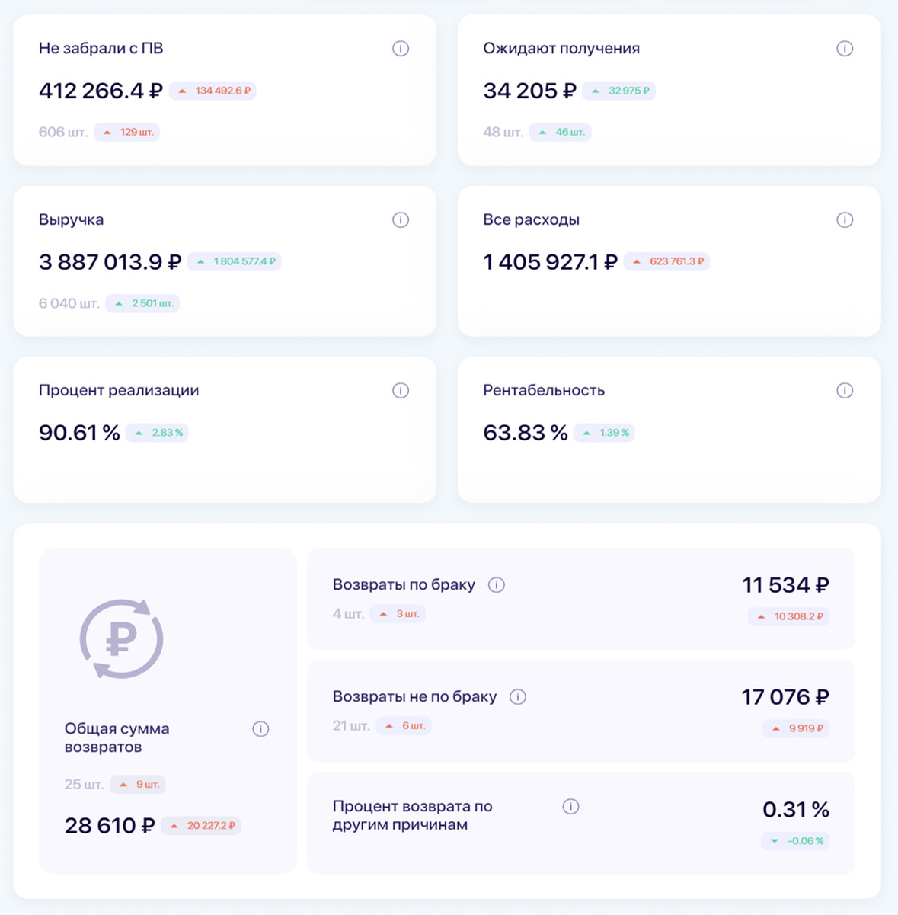The image size is (898, 915).
Task: Click the 1 804 577.4 ₽ revenue growth badge
Action: click(235, 261)
